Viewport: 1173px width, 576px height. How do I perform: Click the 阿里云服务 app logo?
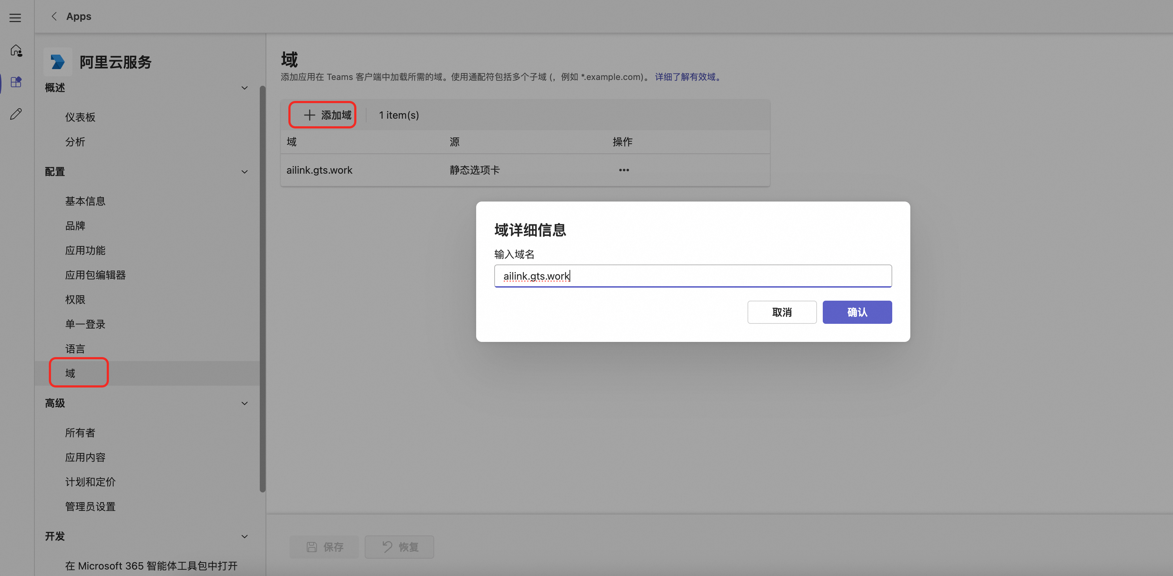click(x=58, y=62)
